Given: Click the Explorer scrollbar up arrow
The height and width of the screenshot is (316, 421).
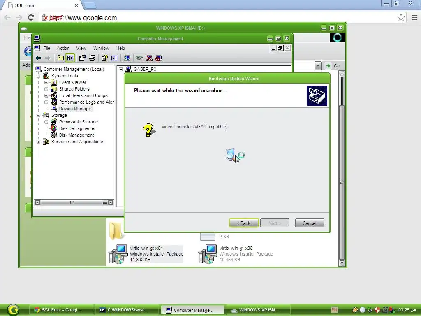Looking at the screenshot, I should point(342,74).
